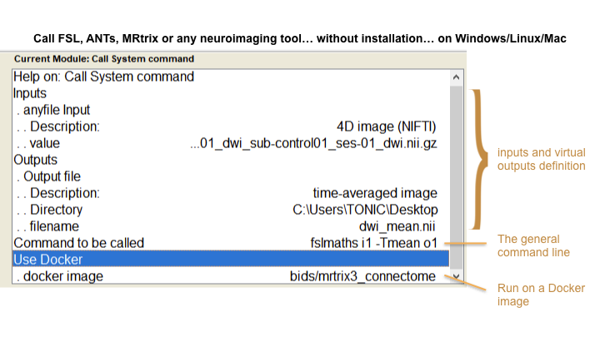600x337 pixels.
Task: Select the Directory row label
Action: [52, 210]
